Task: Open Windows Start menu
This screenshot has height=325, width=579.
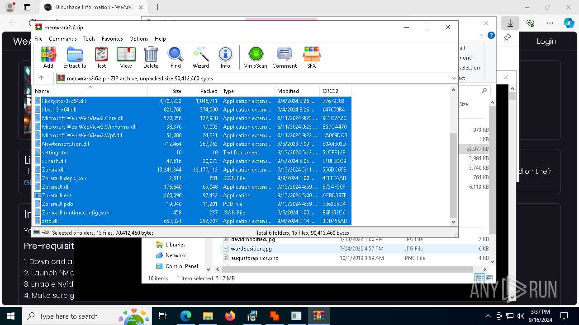Action: coord(10,316)
